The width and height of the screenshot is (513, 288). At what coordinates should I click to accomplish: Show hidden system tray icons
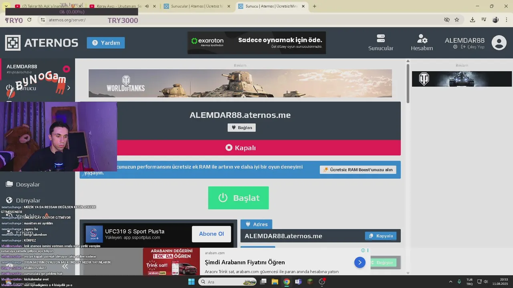coord(450,282)
